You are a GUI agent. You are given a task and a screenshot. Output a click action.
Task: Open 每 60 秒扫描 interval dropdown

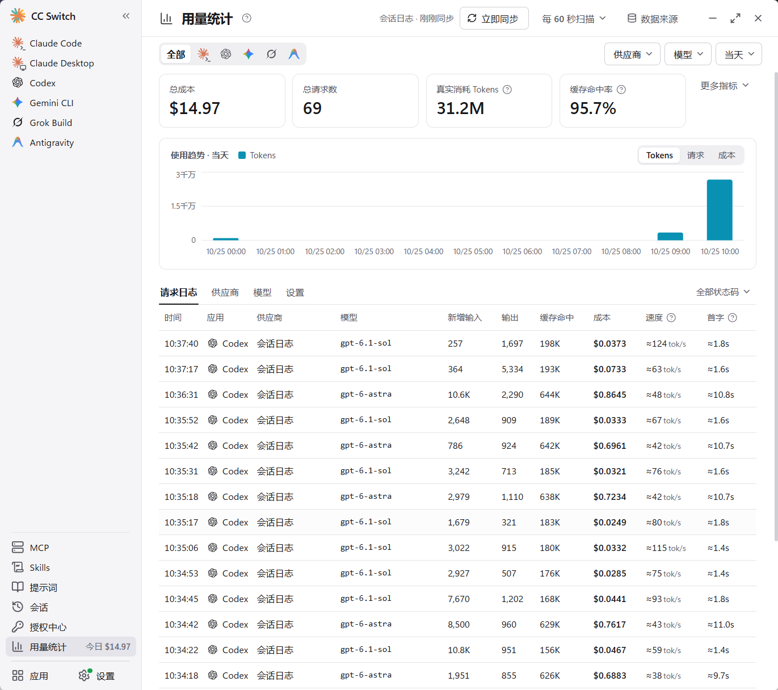tap(574, 19)
